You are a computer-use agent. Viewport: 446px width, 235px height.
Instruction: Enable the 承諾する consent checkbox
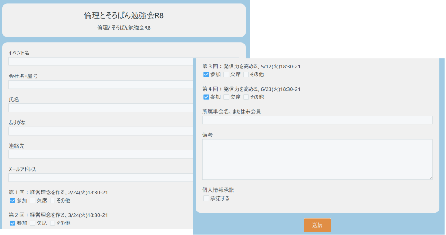(206, 198)
